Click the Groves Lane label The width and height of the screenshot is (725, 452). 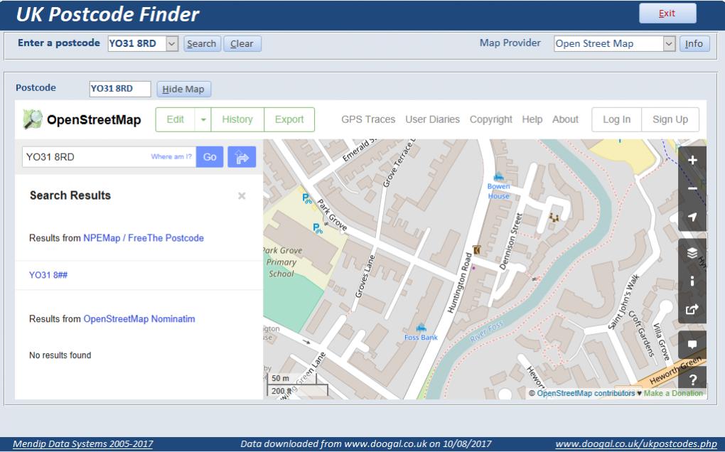pyautogui.click(x=365, y=276)
